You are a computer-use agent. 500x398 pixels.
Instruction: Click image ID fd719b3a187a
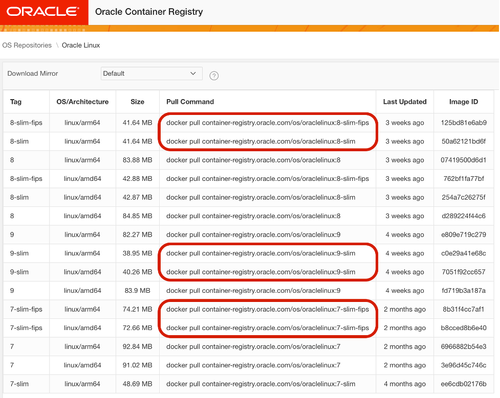[x=464, y=290]
